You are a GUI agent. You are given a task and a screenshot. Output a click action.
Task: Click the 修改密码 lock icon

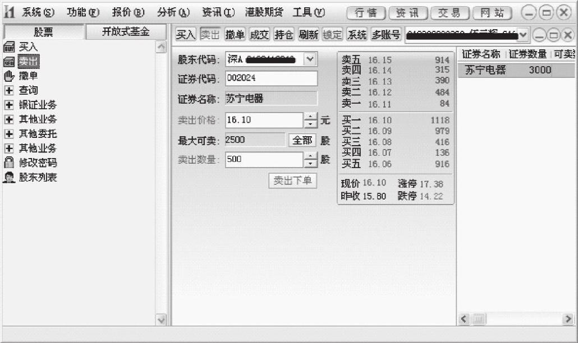(9, 163)
